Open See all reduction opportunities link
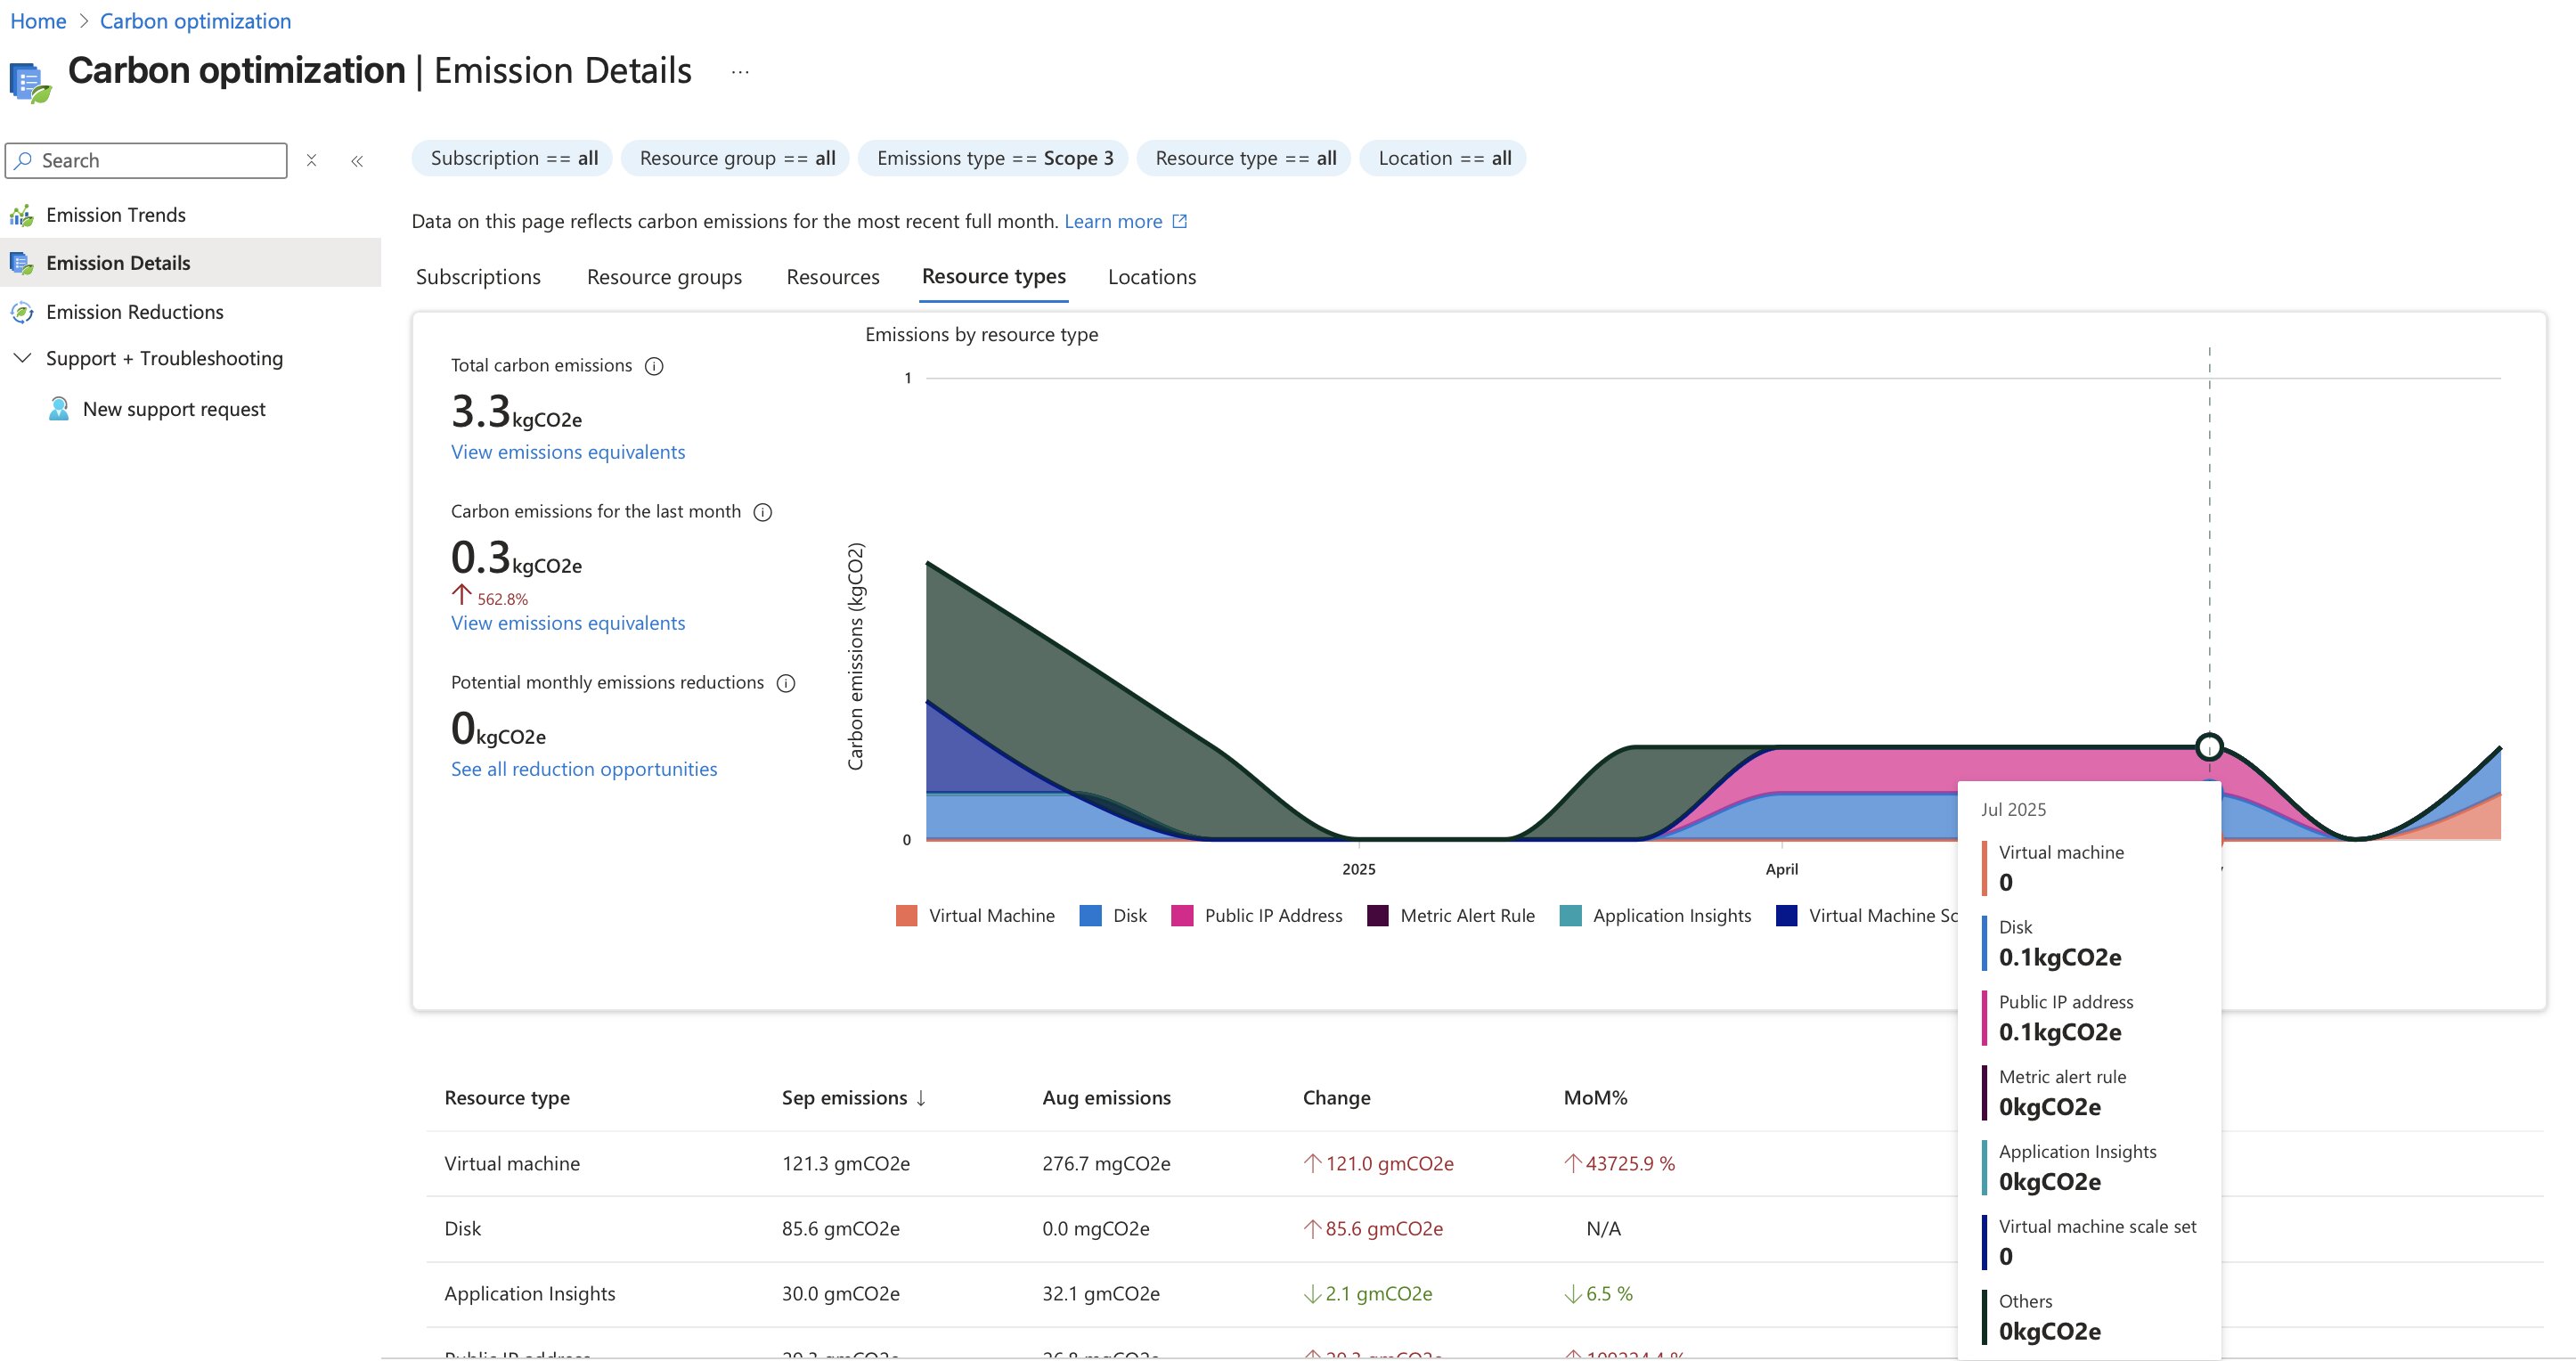This screenshot has height=1361, width=2576. [584, 769]
